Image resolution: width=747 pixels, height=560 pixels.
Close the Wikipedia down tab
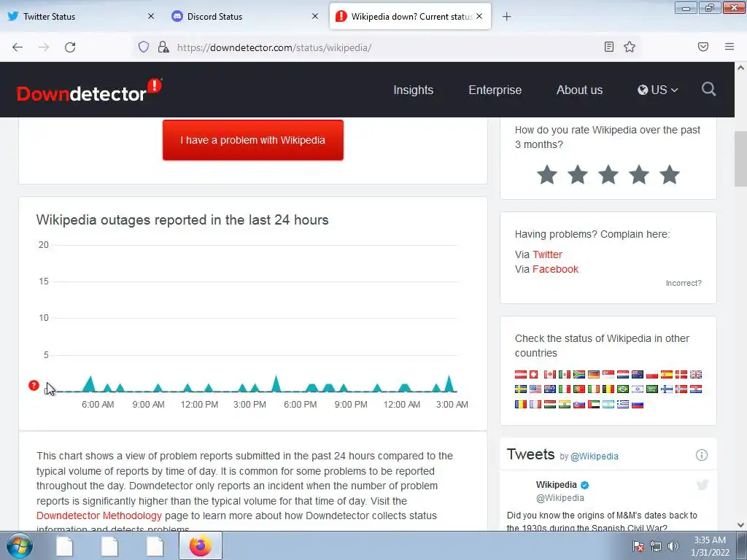pyautogui.click(x=479, y=16)
